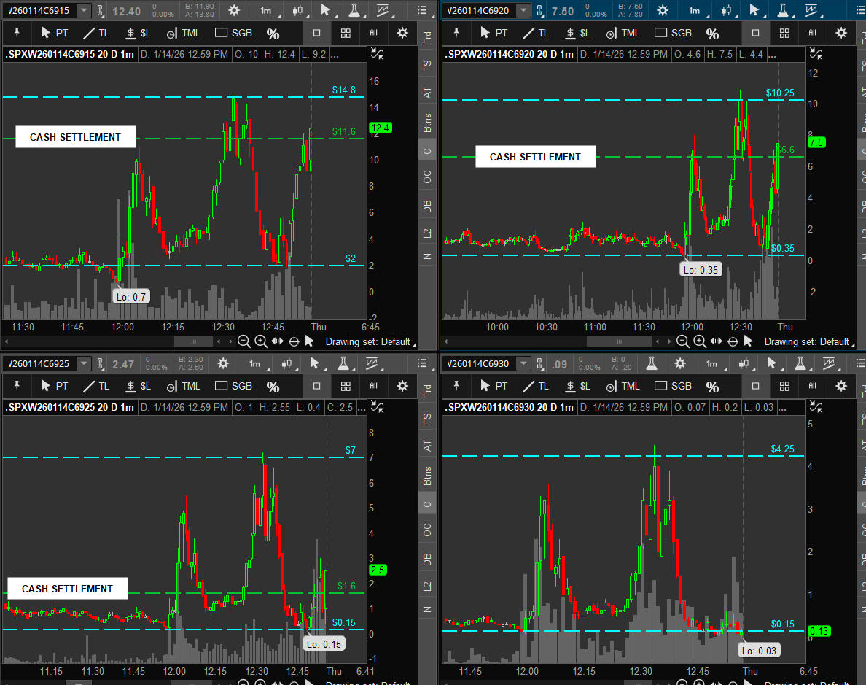
Task: Expand the symbol dropdown for 260114C6915
Action: [84, 10]
